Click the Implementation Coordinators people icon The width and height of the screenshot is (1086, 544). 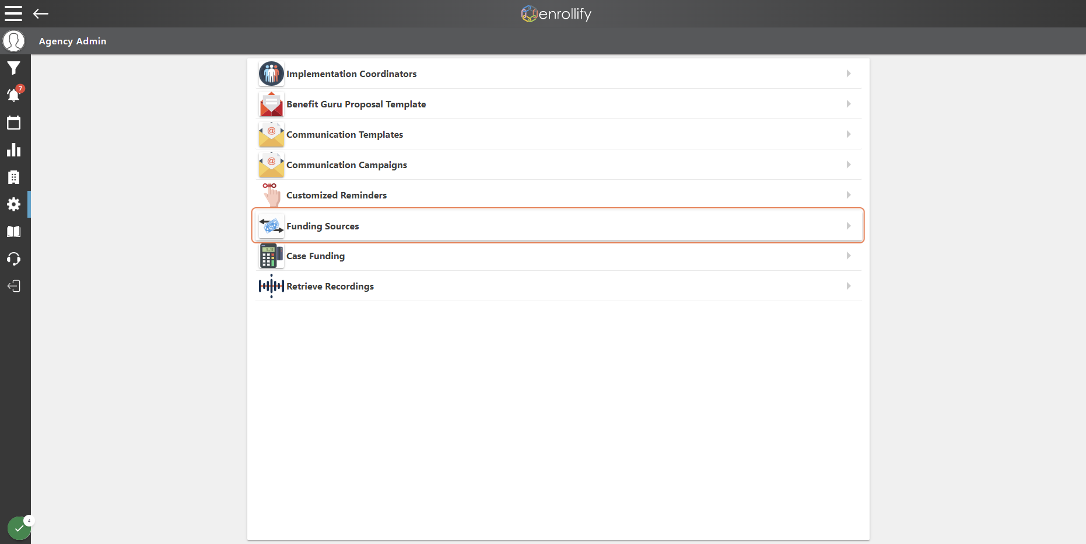(x=271, y=74)
